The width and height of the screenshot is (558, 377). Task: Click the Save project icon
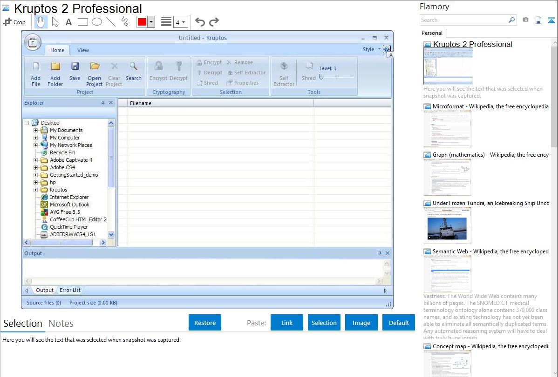point(75,66)
